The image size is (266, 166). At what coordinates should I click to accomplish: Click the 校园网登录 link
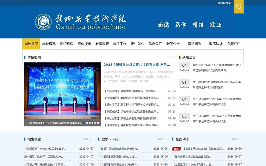click(x=224, y=3)
